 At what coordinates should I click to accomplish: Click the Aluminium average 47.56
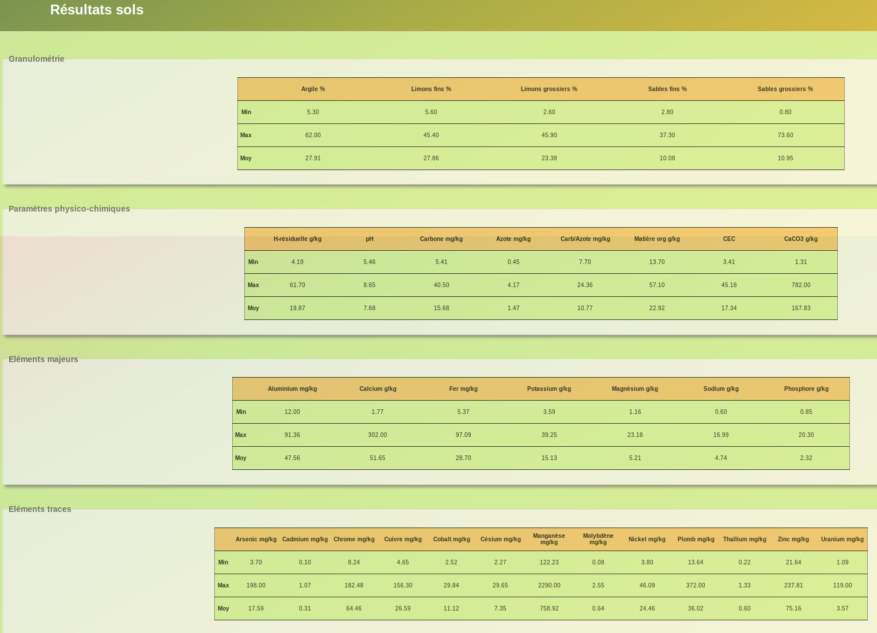[x=292, y=458]
